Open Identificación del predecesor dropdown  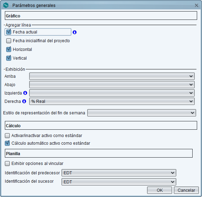tap(119, 173)
